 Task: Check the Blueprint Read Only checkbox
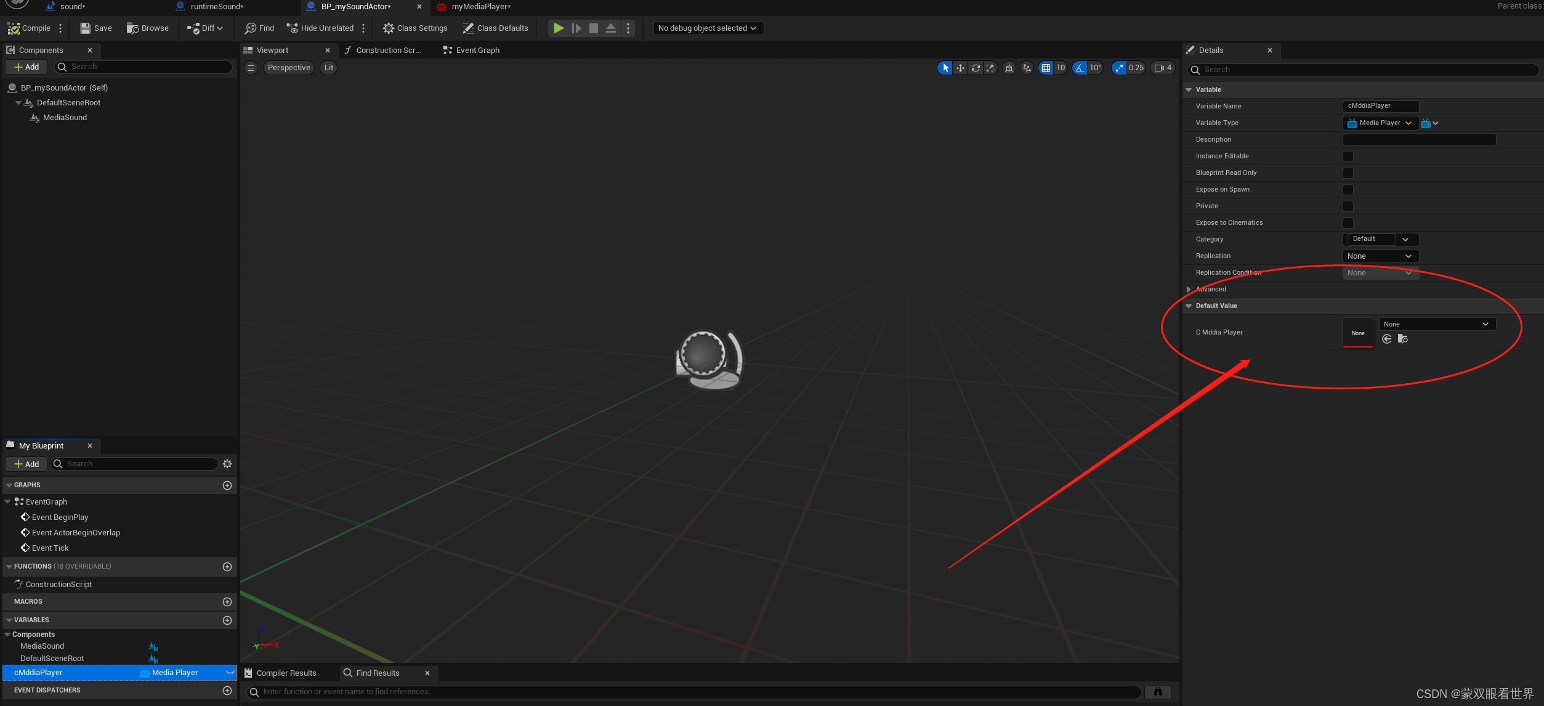[1348, 173]
